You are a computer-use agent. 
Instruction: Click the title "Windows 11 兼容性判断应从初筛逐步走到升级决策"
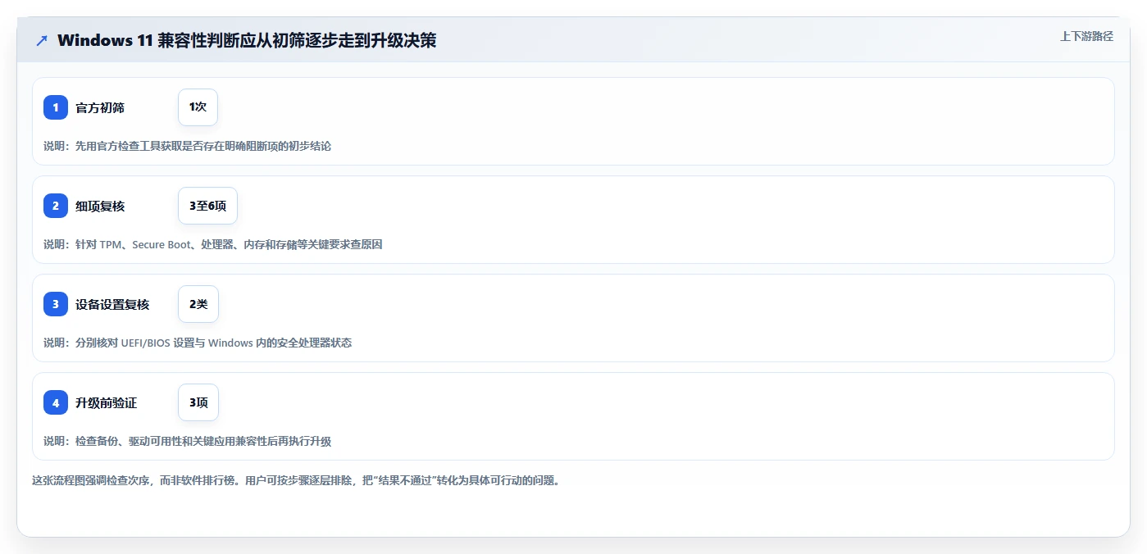[x=247, y=40]
